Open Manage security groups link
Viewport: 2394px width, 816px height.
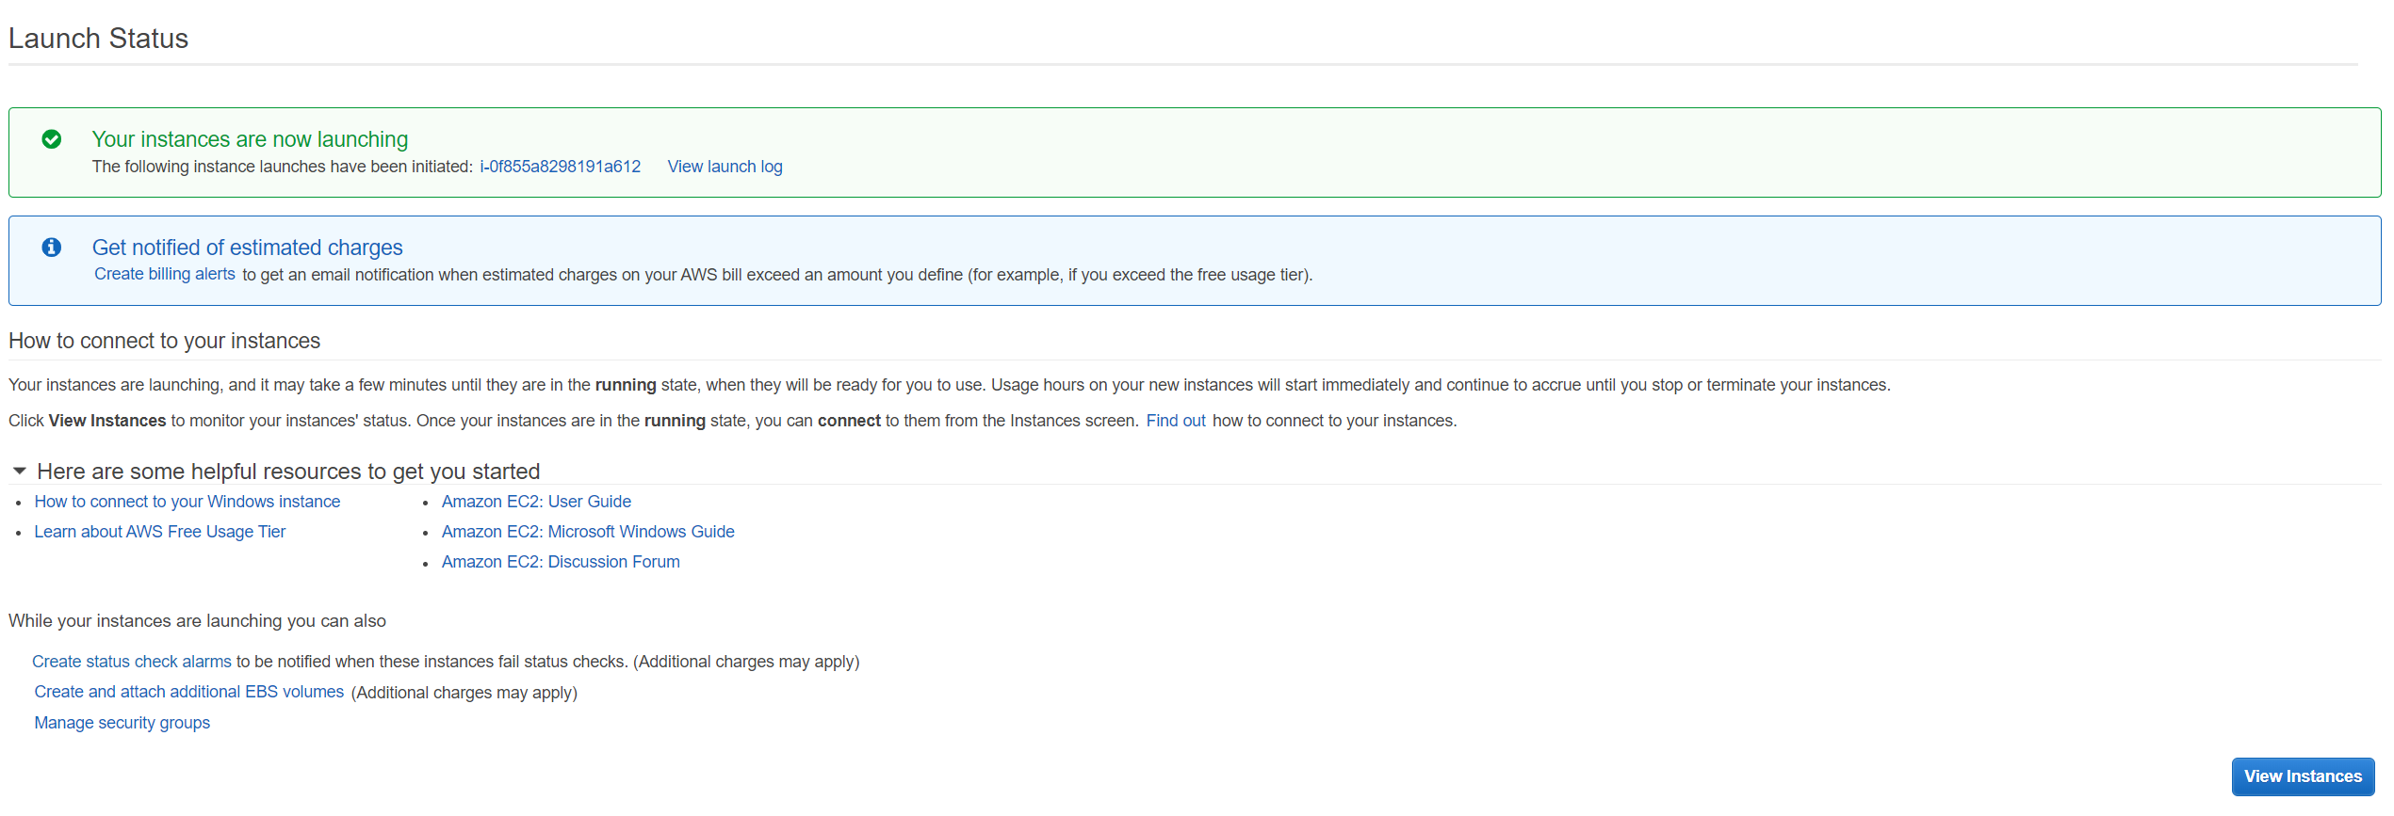122,723
